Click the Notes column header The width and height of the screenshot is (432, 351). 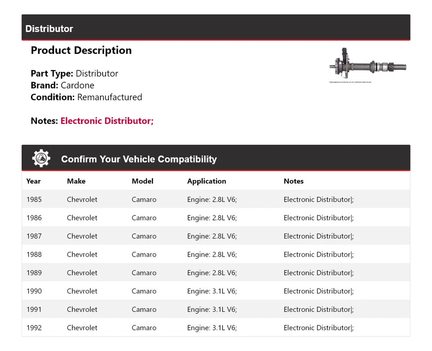tap(293, 181)
